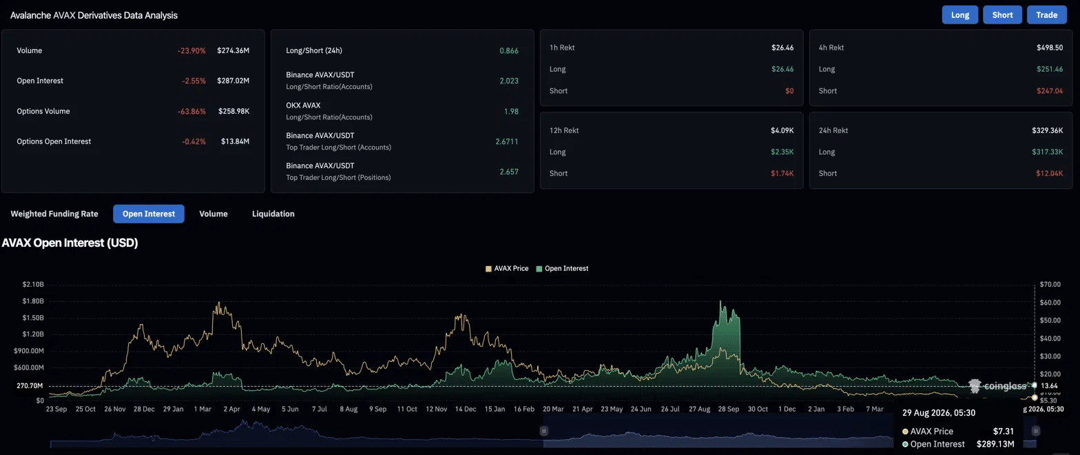Viewport: 1080px width, 455px height.
Task: Click the Trade button
Action: tap(1046, 15)
